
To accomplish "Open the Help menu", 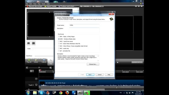I will coord(48,4).
